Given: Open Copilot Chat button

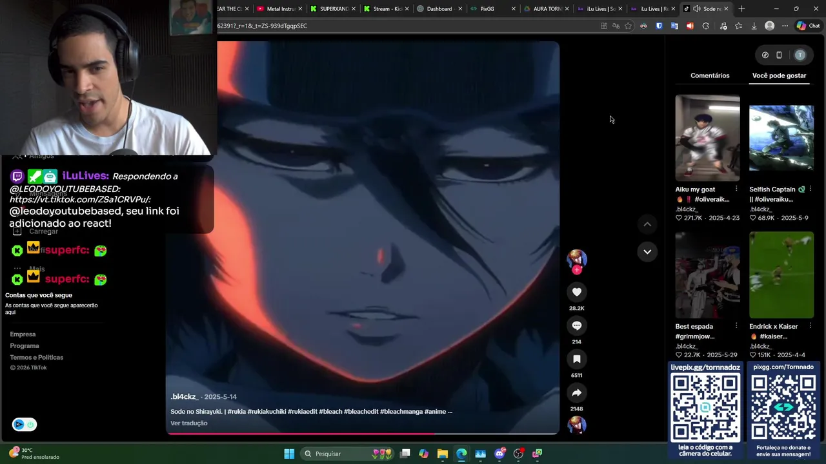Looking at the screenshot, I should tap(808, 26).
